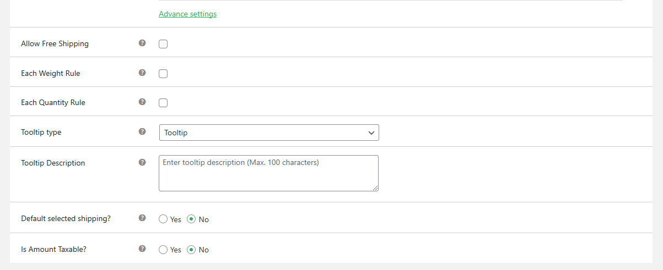
Task: Click the Tooltip Description label
Action: click(53, 163)
